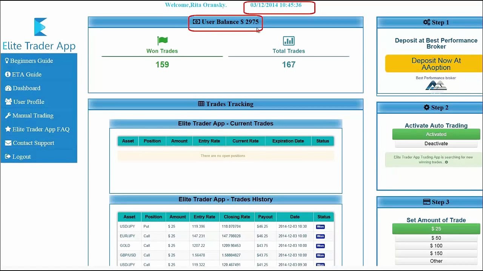The image size is (483, 271).
Task: Click the gear icon next to Step 2
Action: click(427, 107)
